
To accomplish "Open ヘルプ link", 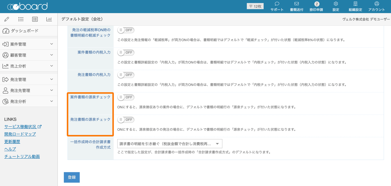I will pos(10,149).
